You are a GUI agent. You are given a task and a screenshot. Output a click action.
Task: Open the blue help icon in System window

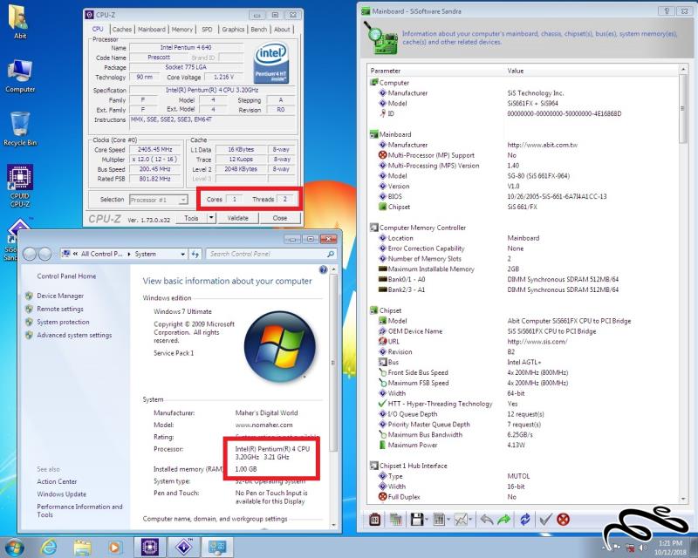coord(323,269)
